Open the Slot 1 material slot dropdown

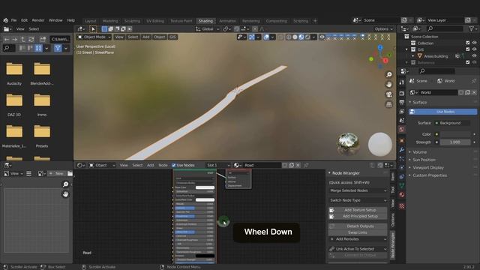pos(218,165)
